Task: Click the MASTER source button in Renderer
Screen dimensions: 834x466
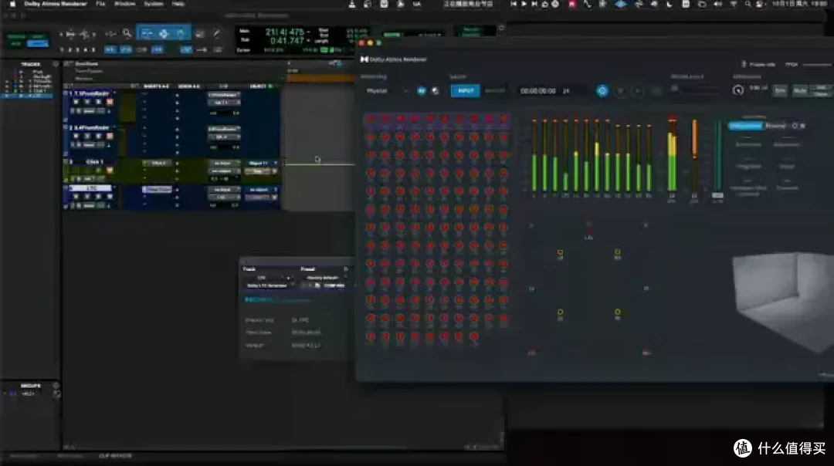Action: (495, 91)
